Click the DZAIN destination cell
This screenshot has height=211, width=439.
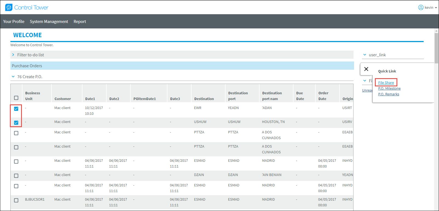tap(199, 175)
